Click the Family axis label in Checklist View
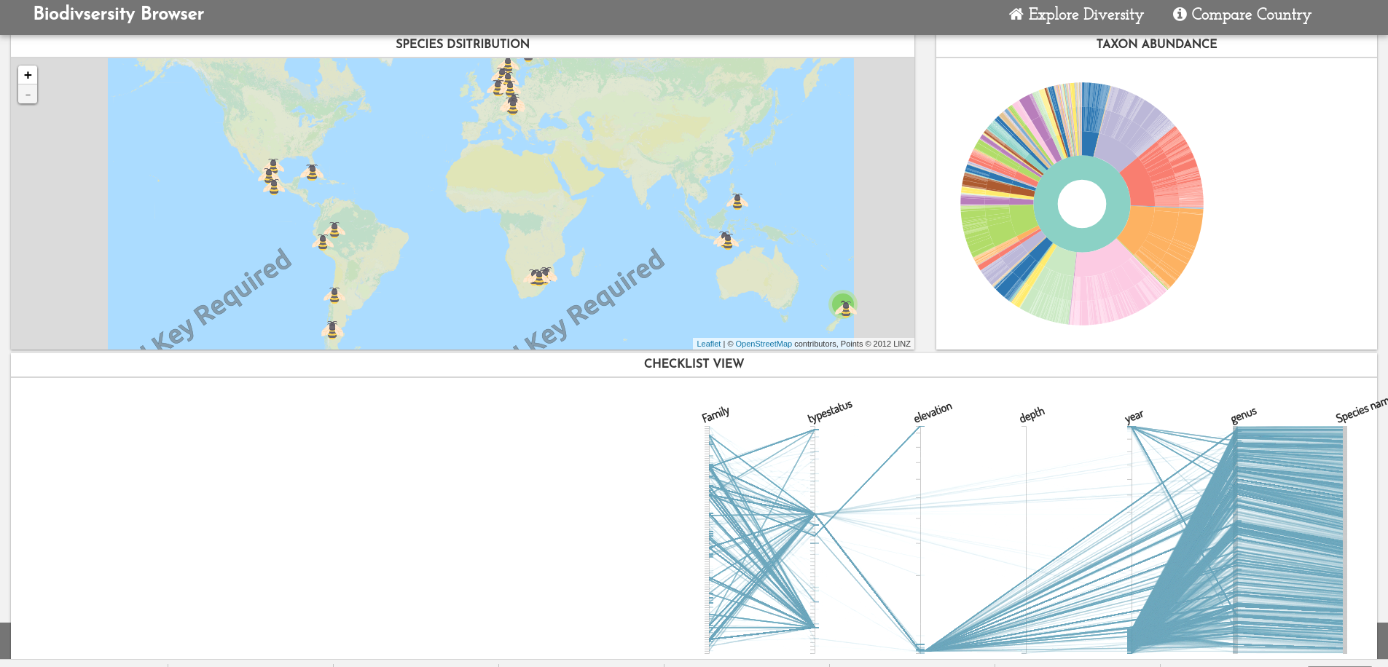The width and height of the screenshot is (1388, 667). click(x=715, y=412)
